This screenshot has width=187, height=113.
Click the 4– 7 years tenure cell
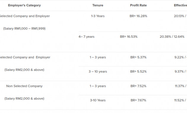(86, 37)
